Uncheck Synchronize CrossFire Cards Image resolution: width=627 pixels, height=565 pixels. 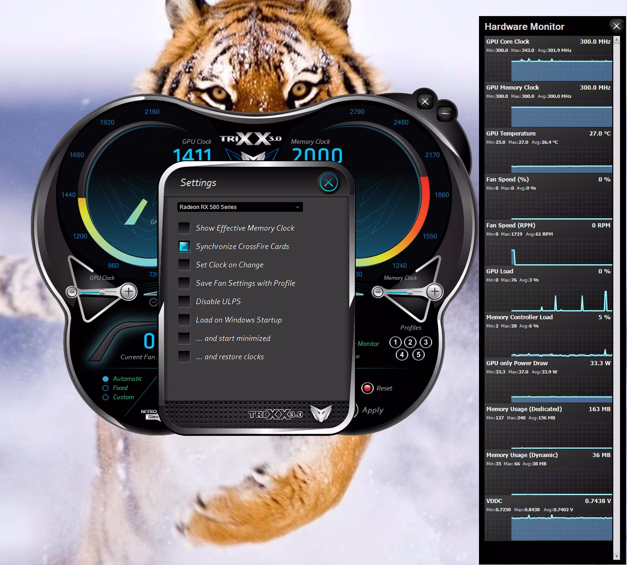coord(184,247)
